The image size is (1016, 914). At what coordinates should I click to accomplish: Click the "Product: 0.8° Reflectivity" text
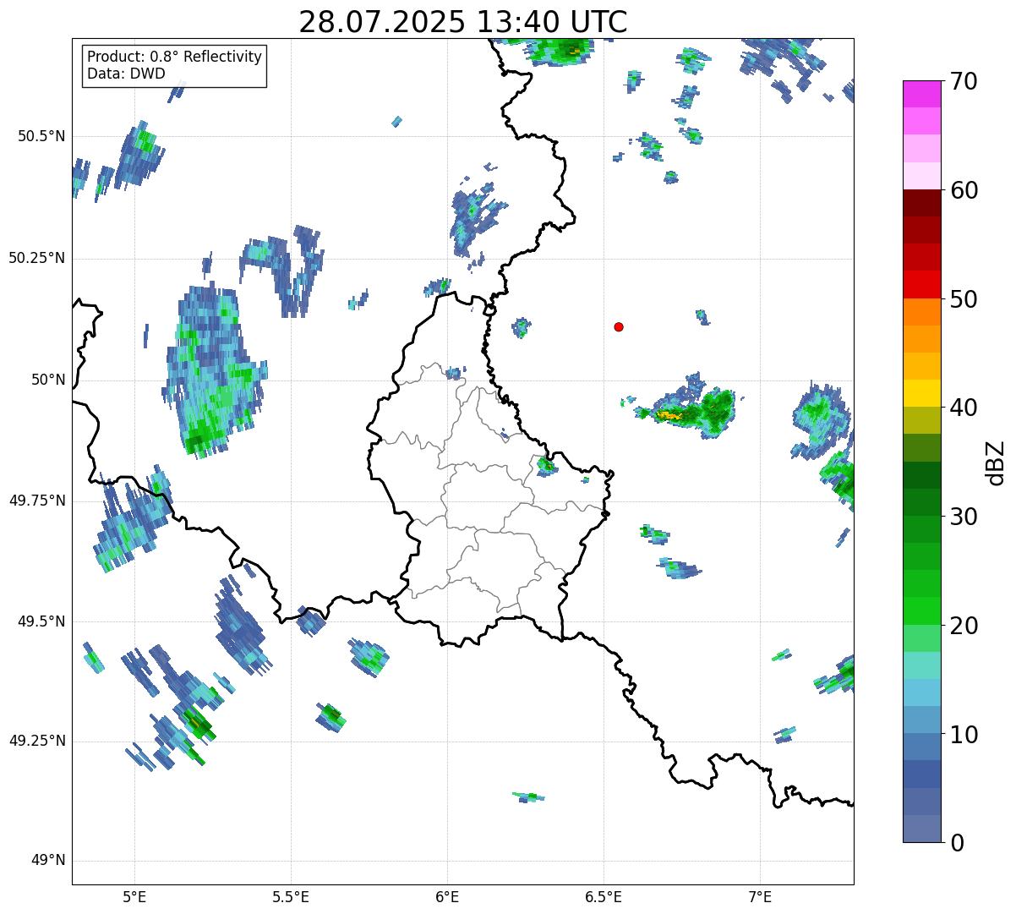pyautogui.click(x=175, y=57)
